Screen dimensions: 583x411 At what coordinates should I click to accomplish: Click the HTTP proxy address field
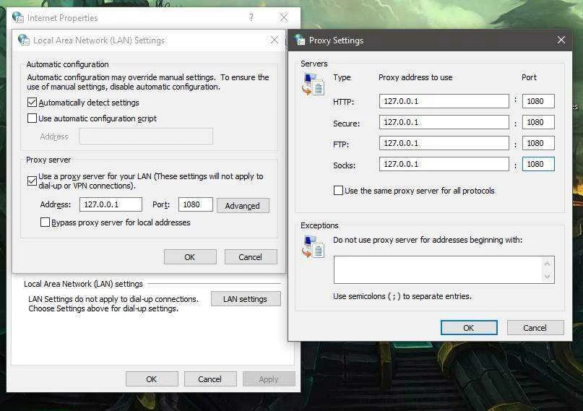[x=444, y=101]
